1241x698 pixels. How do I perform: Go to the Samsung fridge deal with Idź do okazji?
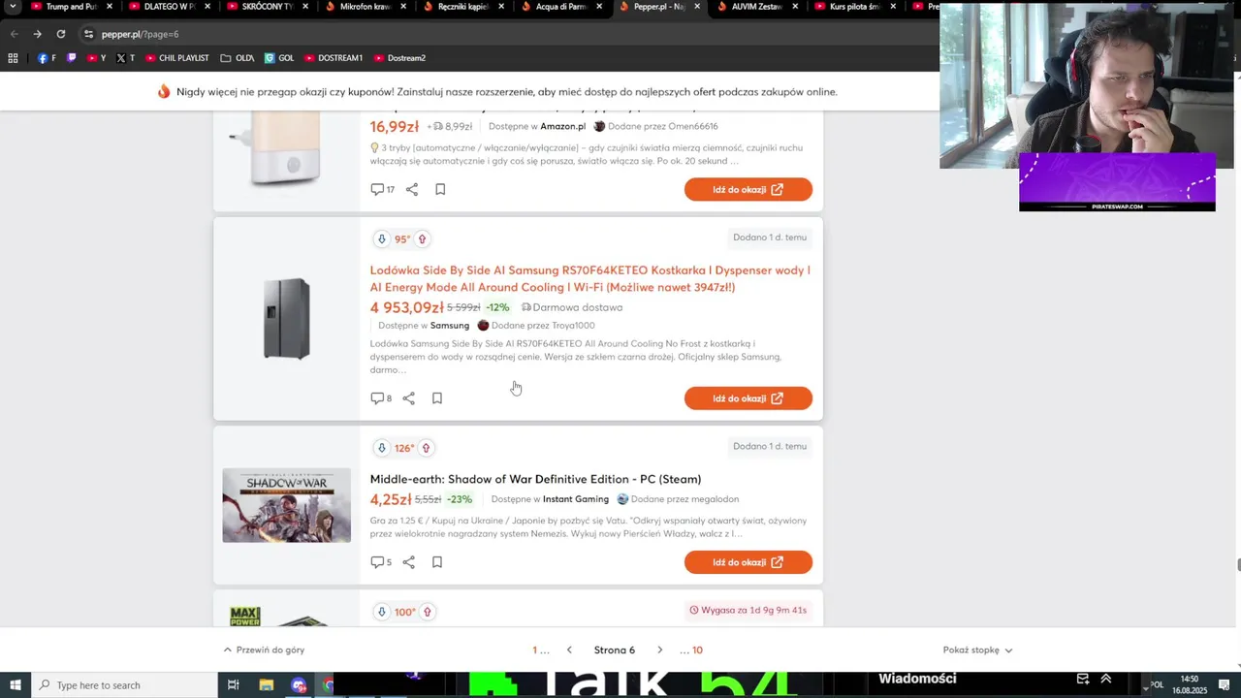(x=748, y=398)
